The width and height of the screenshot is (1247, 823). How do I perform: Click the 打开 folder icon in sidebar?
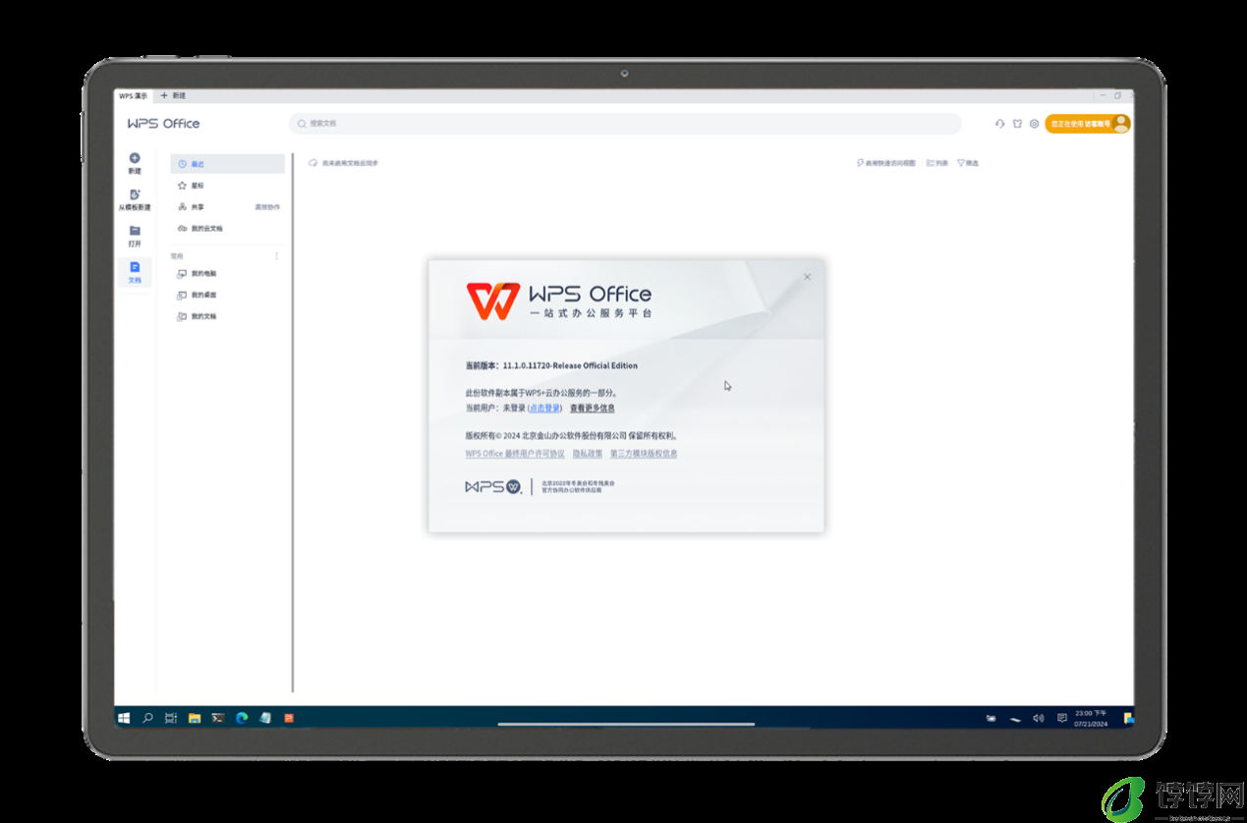135,231
